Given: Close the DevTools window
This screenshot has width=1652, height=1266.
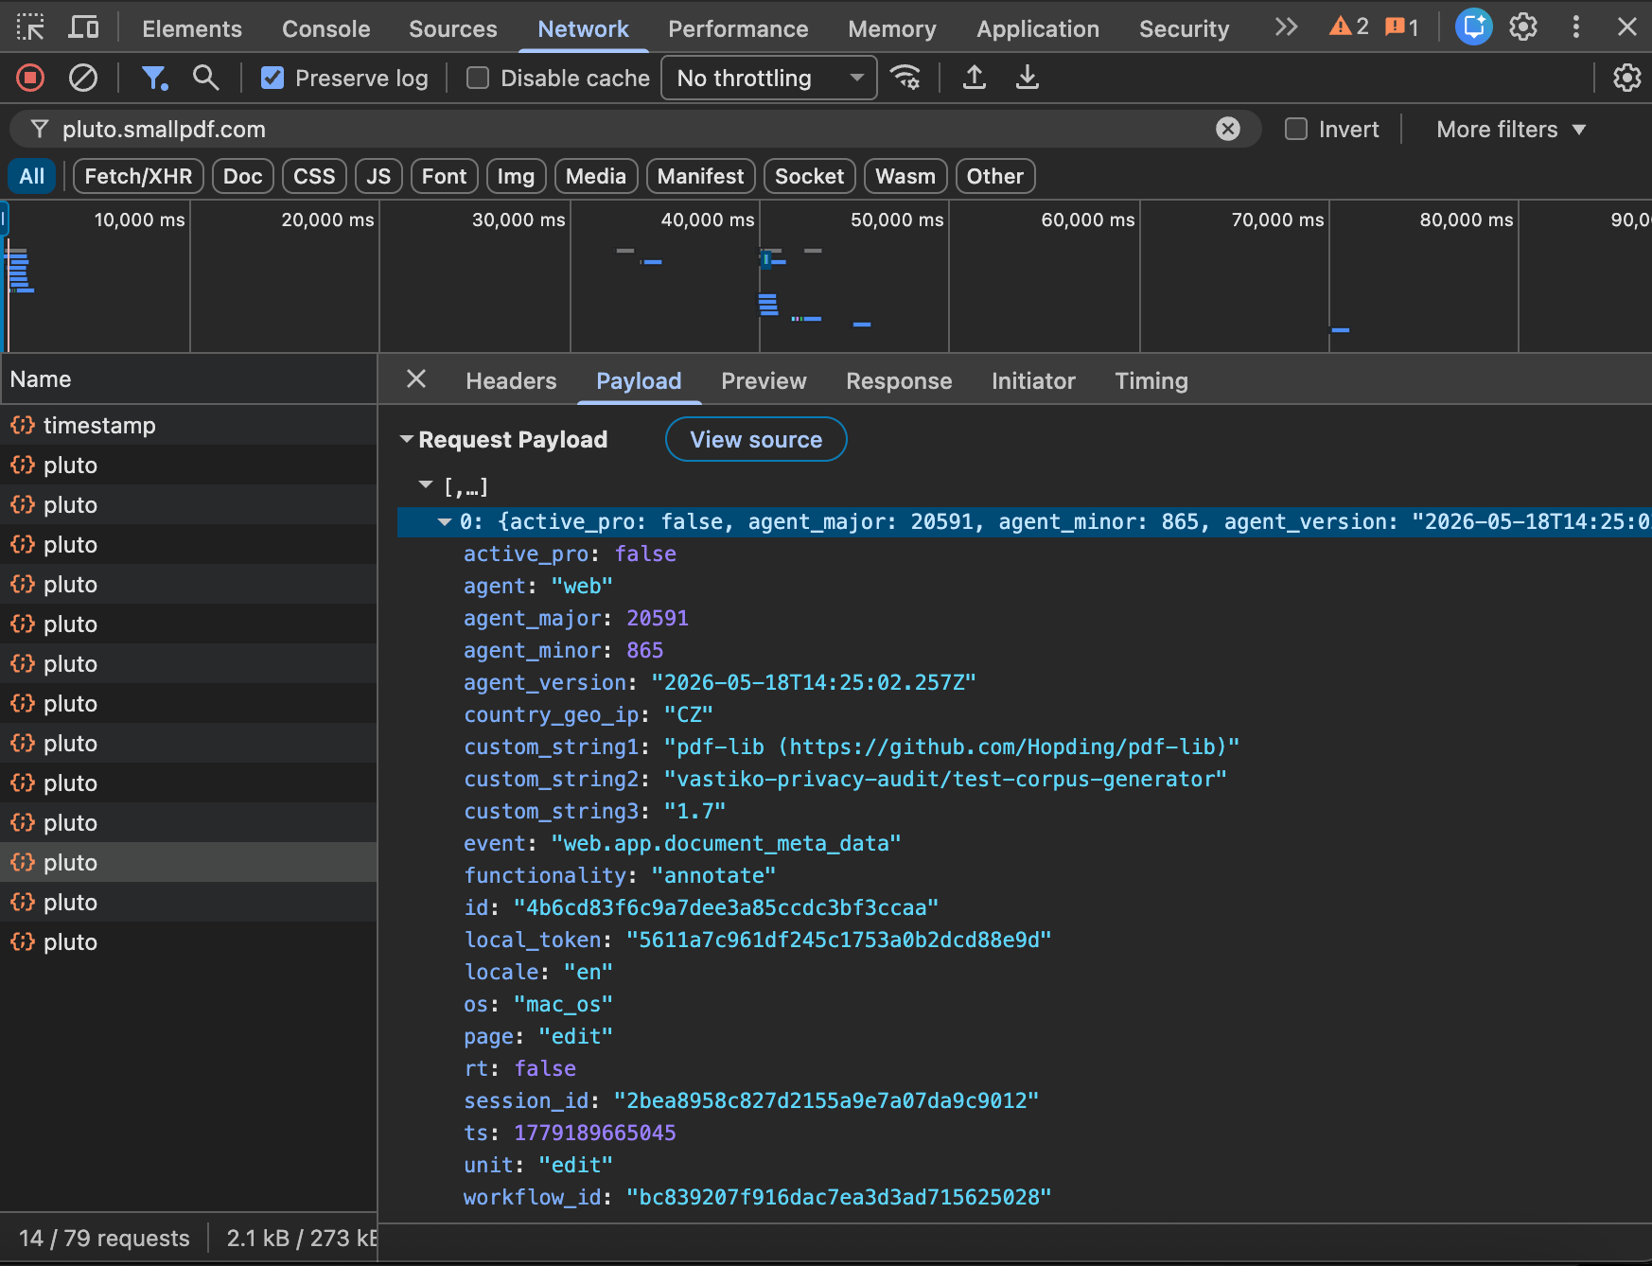Looking at the screenshot, I should [x=1627, y=27].
